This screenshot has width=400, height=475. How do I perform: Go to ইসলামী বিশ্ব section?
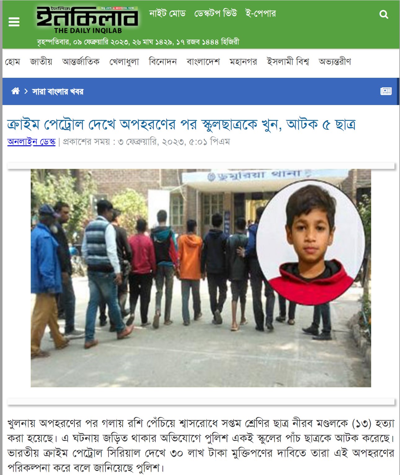(288, 62)
